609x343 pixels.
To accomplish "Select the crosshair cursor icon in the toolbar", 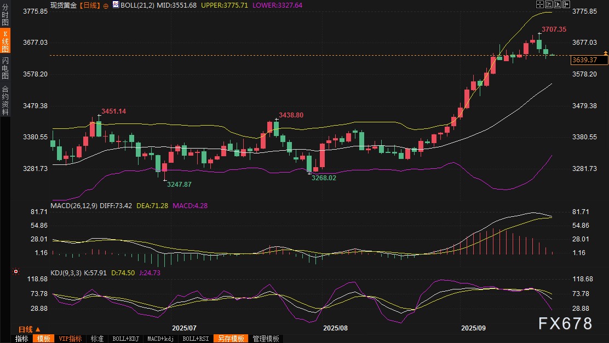I will click(x=540, y=4).
